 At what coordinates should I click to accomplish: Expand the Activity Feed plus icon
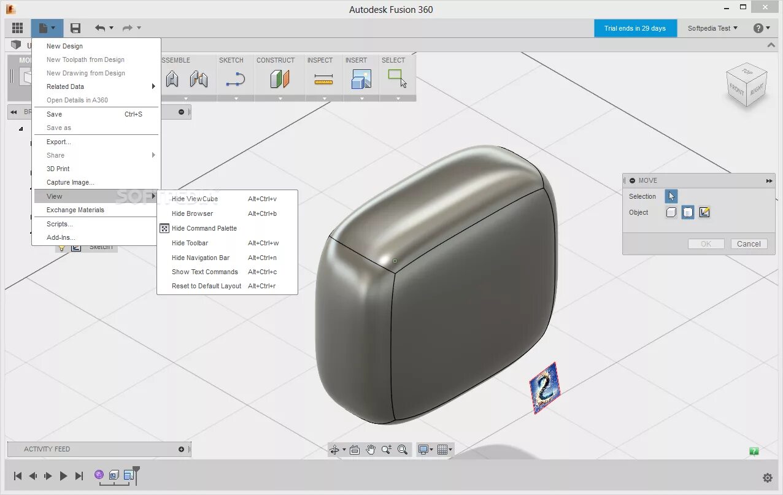(x=181, y=449)
